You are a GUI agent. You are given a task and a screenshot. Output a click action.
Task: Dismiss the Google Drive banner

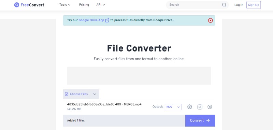[x=210, y=20]
